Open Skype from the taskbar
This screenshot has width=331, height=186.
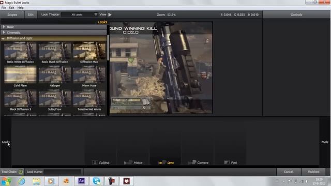96,181
